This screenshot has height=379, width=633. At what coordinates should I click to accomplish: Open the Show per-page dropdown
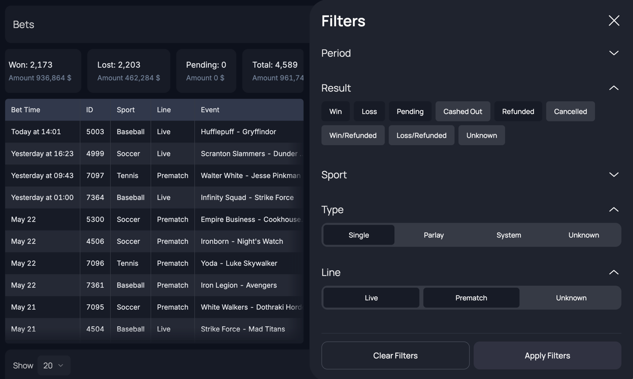[x=54, y=365]
